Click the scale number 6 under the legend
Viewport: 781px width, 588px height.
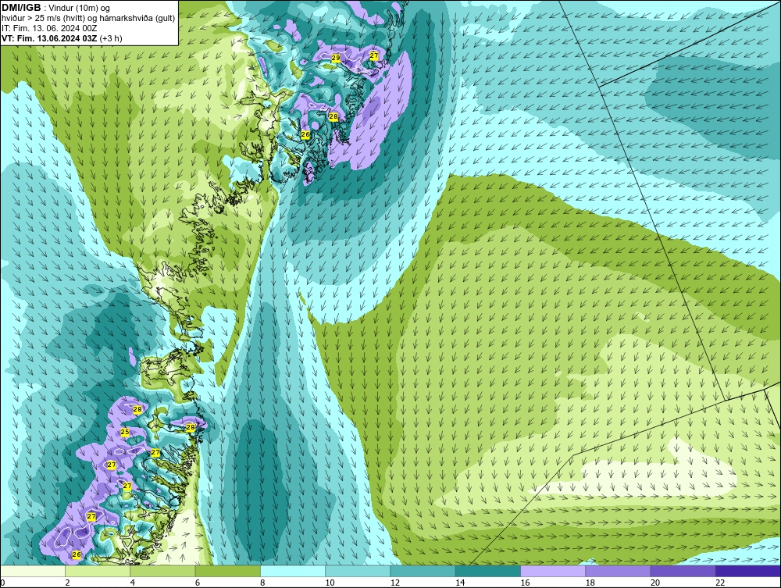coord(198,583)
